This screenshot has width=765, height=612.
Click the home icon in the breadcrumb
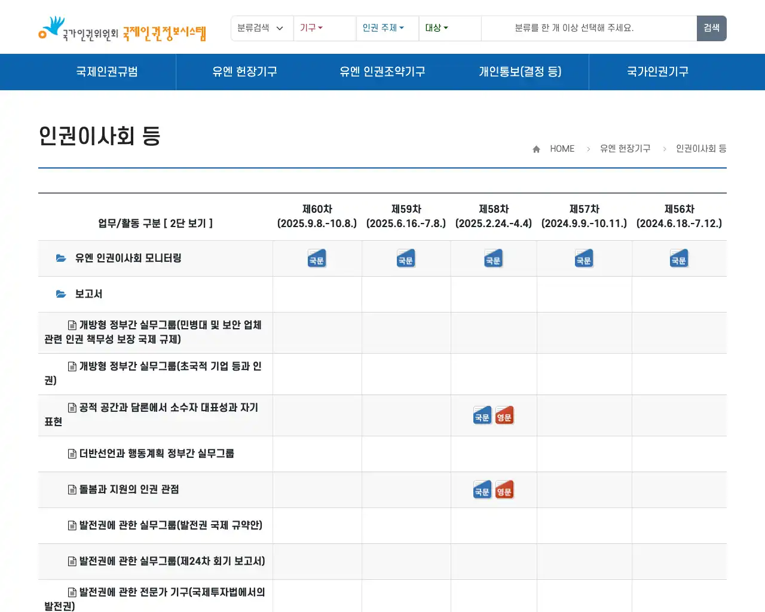pos(535,149)
